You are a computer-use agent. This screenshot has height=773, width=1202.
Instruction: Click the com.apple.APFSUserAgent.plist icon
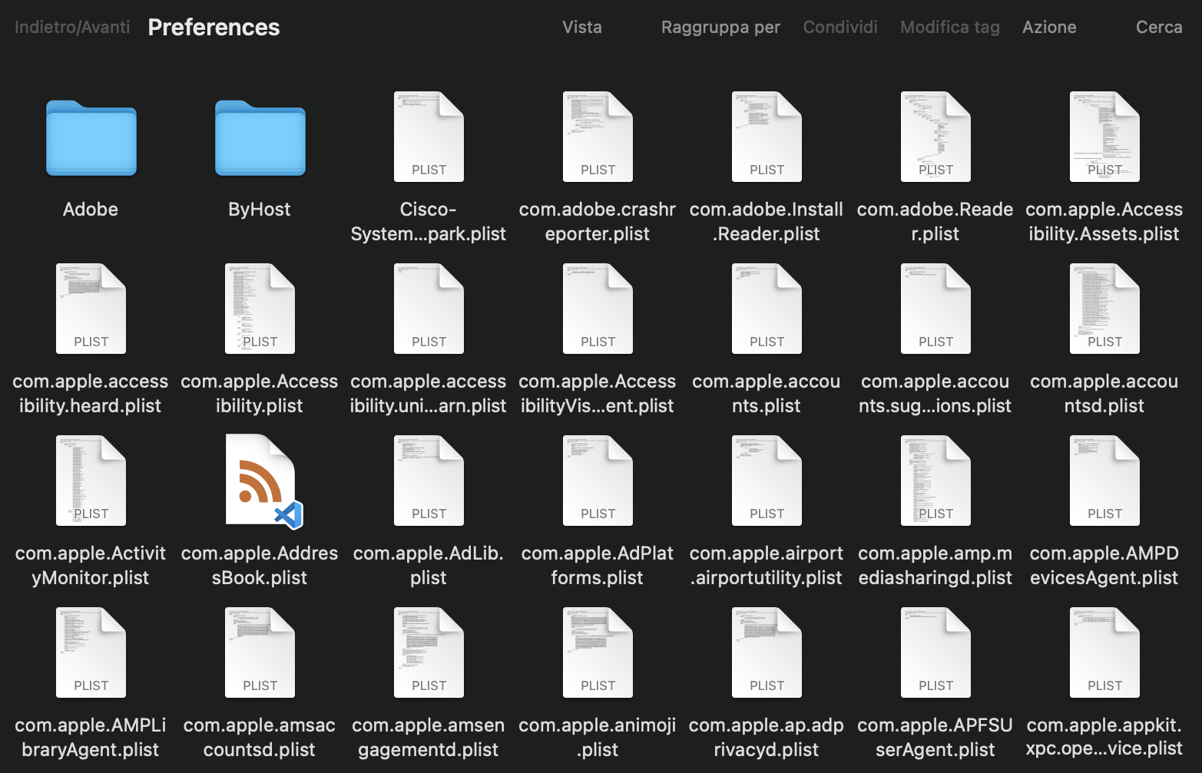coord(935,652)
